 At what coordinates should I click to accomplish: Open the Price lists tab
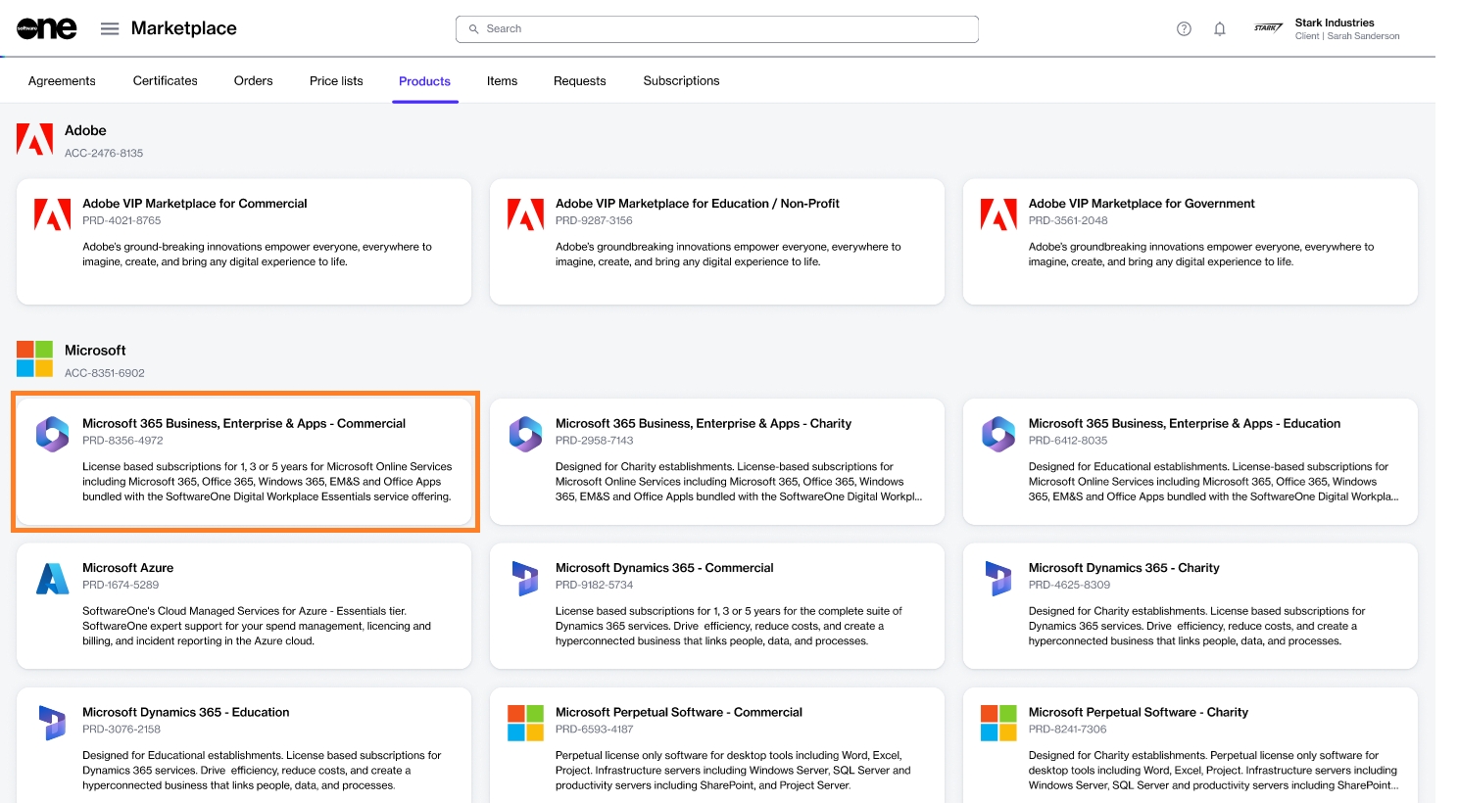(x=336, y=81)
